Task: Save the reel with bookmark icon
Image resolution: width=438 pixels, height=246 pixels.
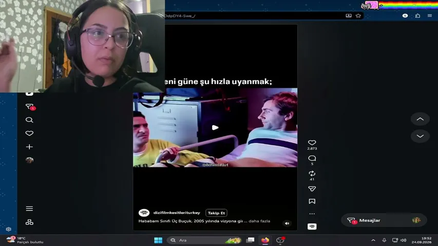Action: pos(312,201)
